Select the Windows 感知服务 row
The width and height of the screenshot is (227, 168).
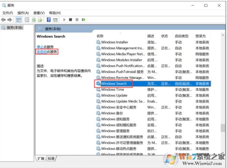click(x=153, y=119)
